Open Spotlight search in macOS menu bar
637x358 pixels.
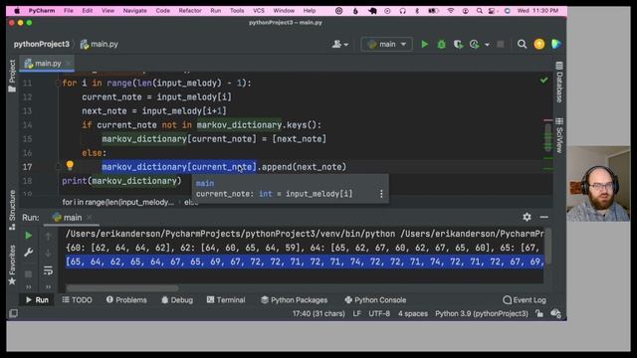[x=480, y=11]
